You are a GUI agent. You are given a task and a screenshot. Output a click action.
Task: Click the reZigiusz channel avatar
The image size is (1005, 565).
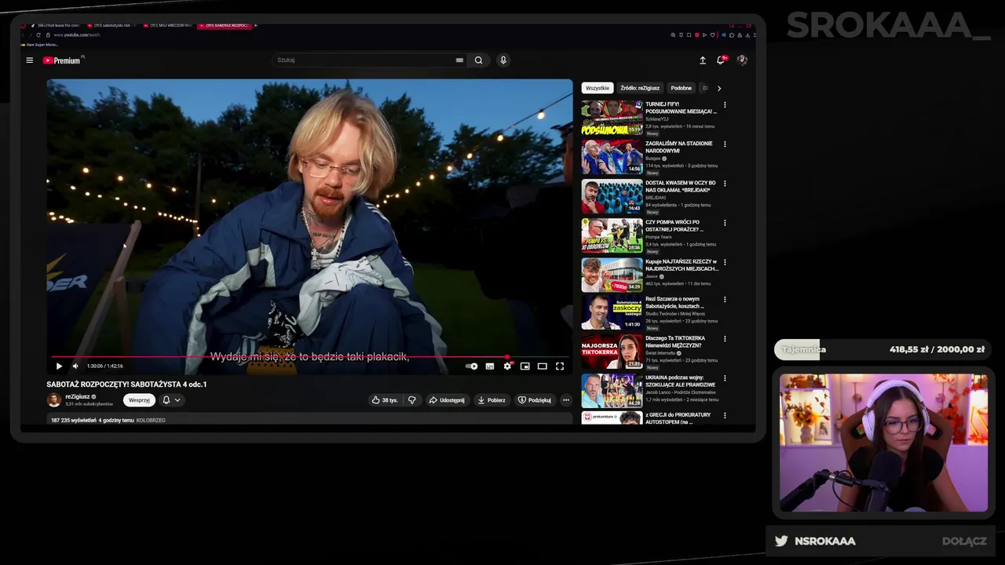[x=54, y=400]
